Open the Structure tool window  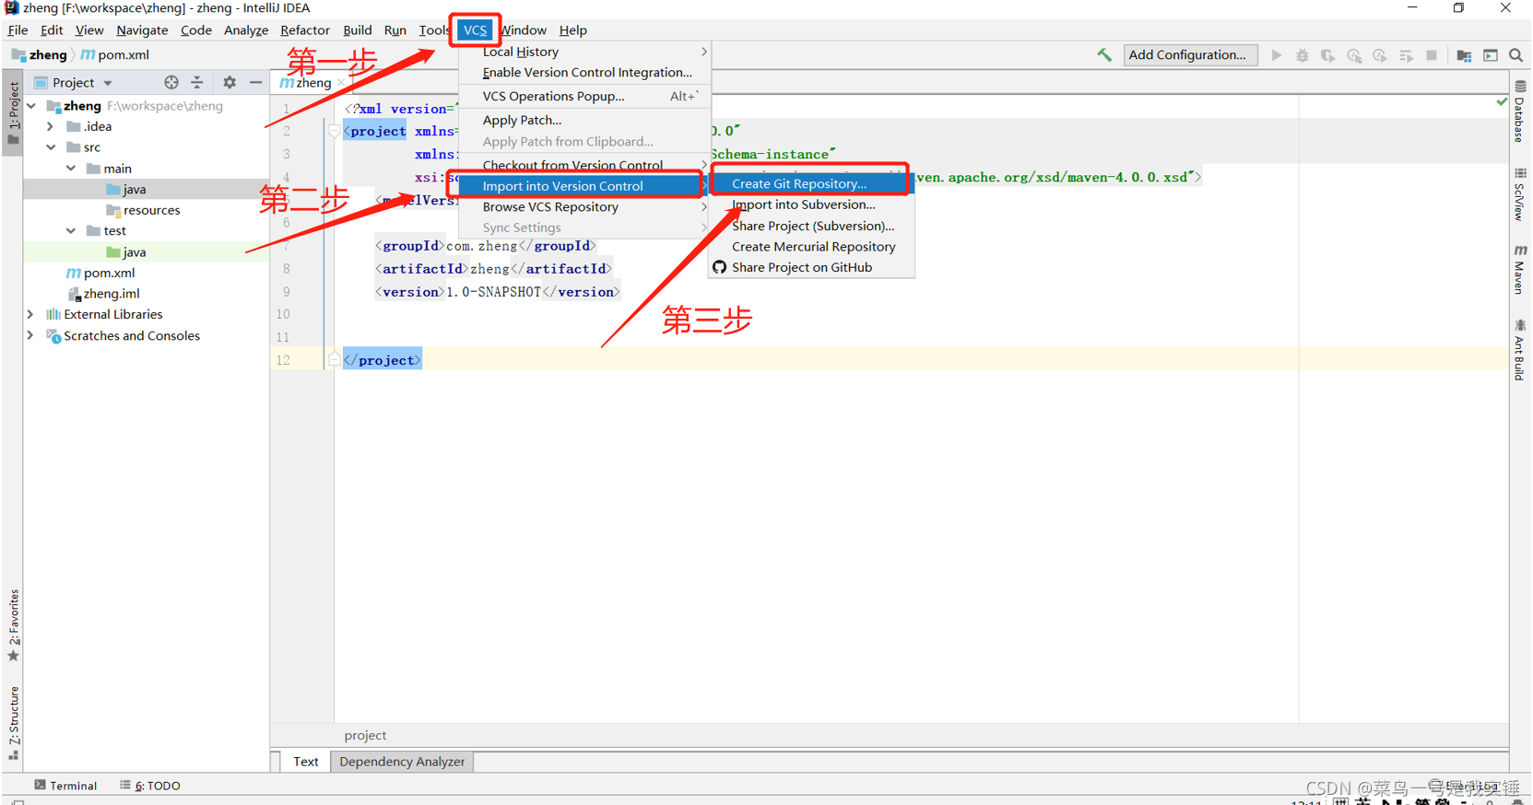[14, 723]
